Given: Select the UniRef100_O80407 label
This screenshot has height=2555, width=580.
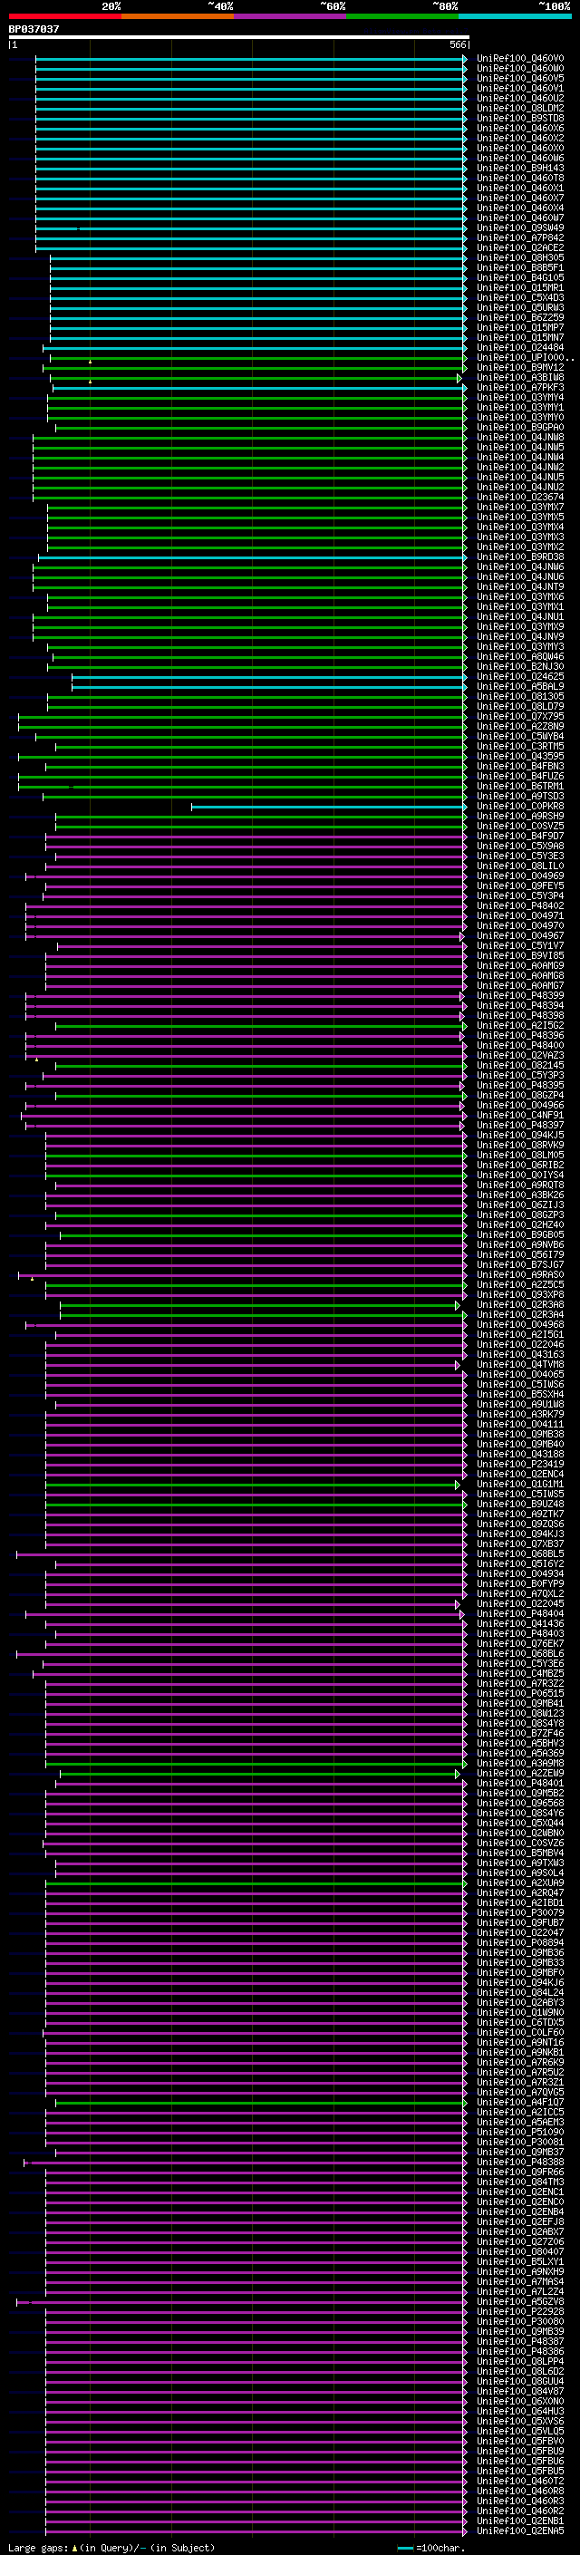Looking at the screenshot, I should coord(520,2252).
